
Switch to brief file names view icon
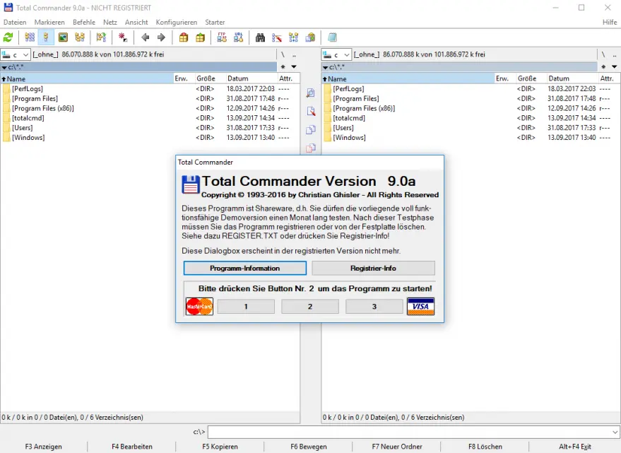point(30,37)
